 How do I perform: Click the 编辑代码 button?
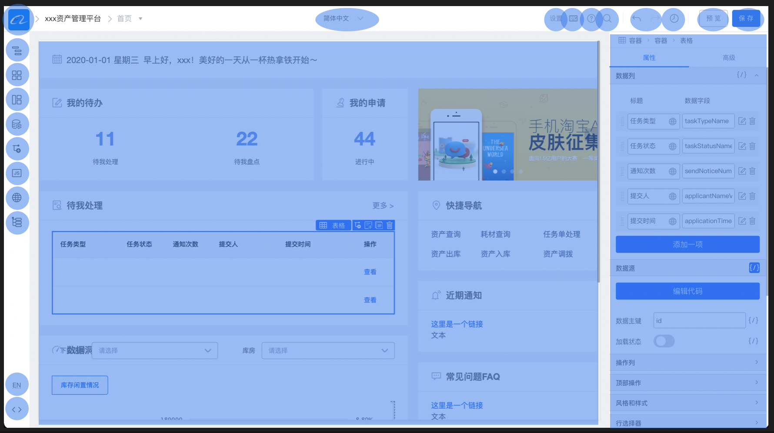688,291
